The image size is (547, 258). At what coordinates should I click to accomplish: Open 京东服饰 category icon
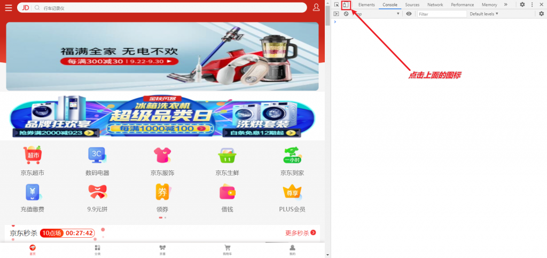click(x=162, y=155)
